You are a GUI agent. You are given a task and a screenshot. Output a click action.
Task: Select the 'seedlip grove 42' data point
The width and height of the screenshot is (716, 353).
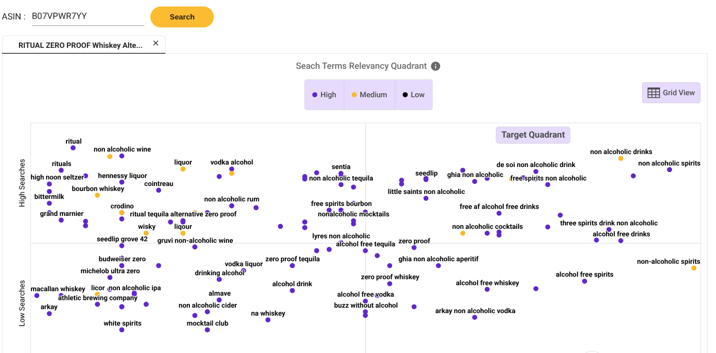pos(122,246)
